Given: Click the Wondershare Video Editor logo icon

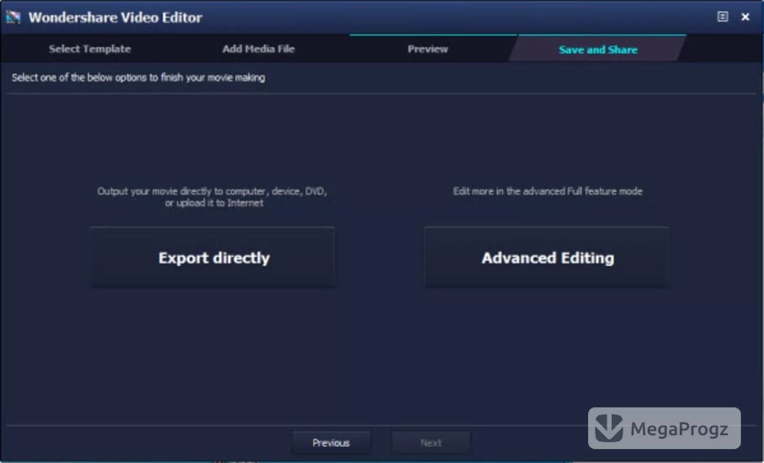Looking at the screenshot, I should (13, 17).
